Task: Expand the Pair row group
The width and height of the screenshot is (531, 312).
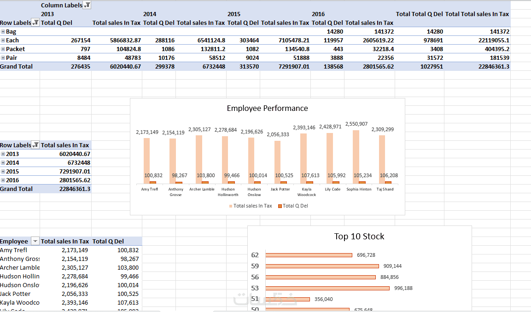Action: pyautogui.click(x=3, y=58)
